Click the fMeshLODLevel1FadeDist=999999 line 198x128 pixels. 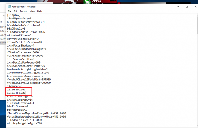click(29, 80)
